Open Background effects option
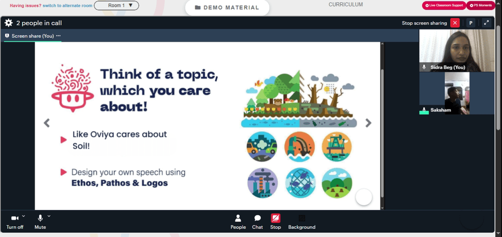The width and height of the screenshot is (502, 237). click(x=302, y=222)
